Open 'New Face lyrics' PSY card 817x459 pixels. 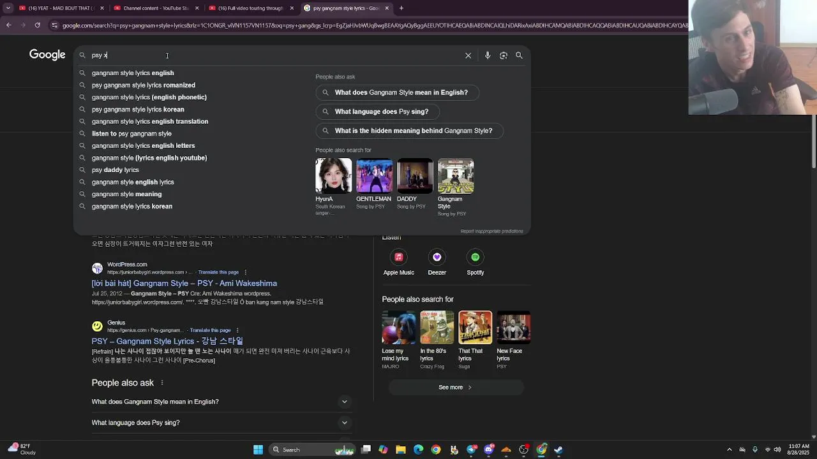click(513, 340)
